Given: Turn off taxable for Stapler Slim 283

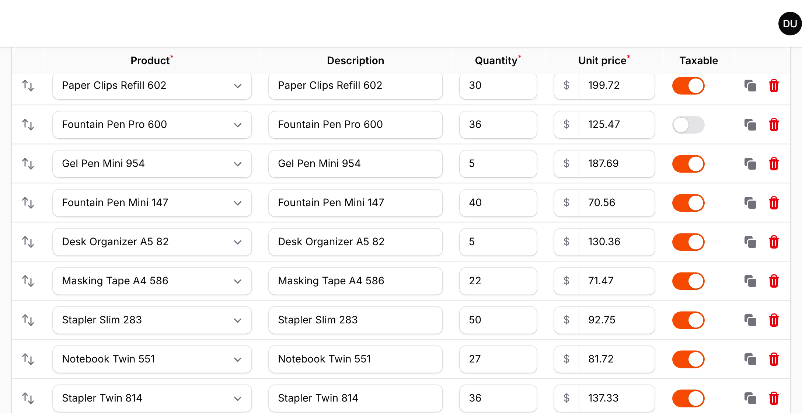Looking at the screenshot, I should click(688, 320).
